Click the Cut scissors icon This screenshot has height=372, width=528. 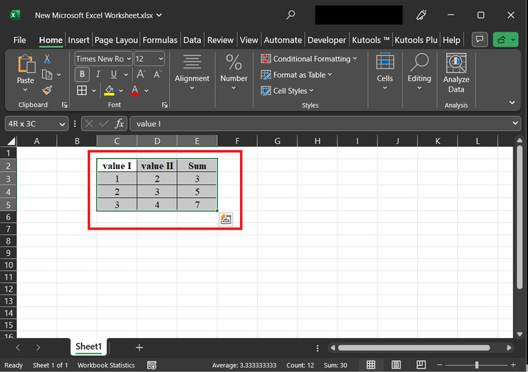[x=47, y=58]
